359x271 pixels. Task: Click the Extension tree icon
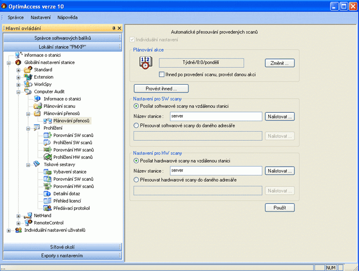click(x=28, y=77)
